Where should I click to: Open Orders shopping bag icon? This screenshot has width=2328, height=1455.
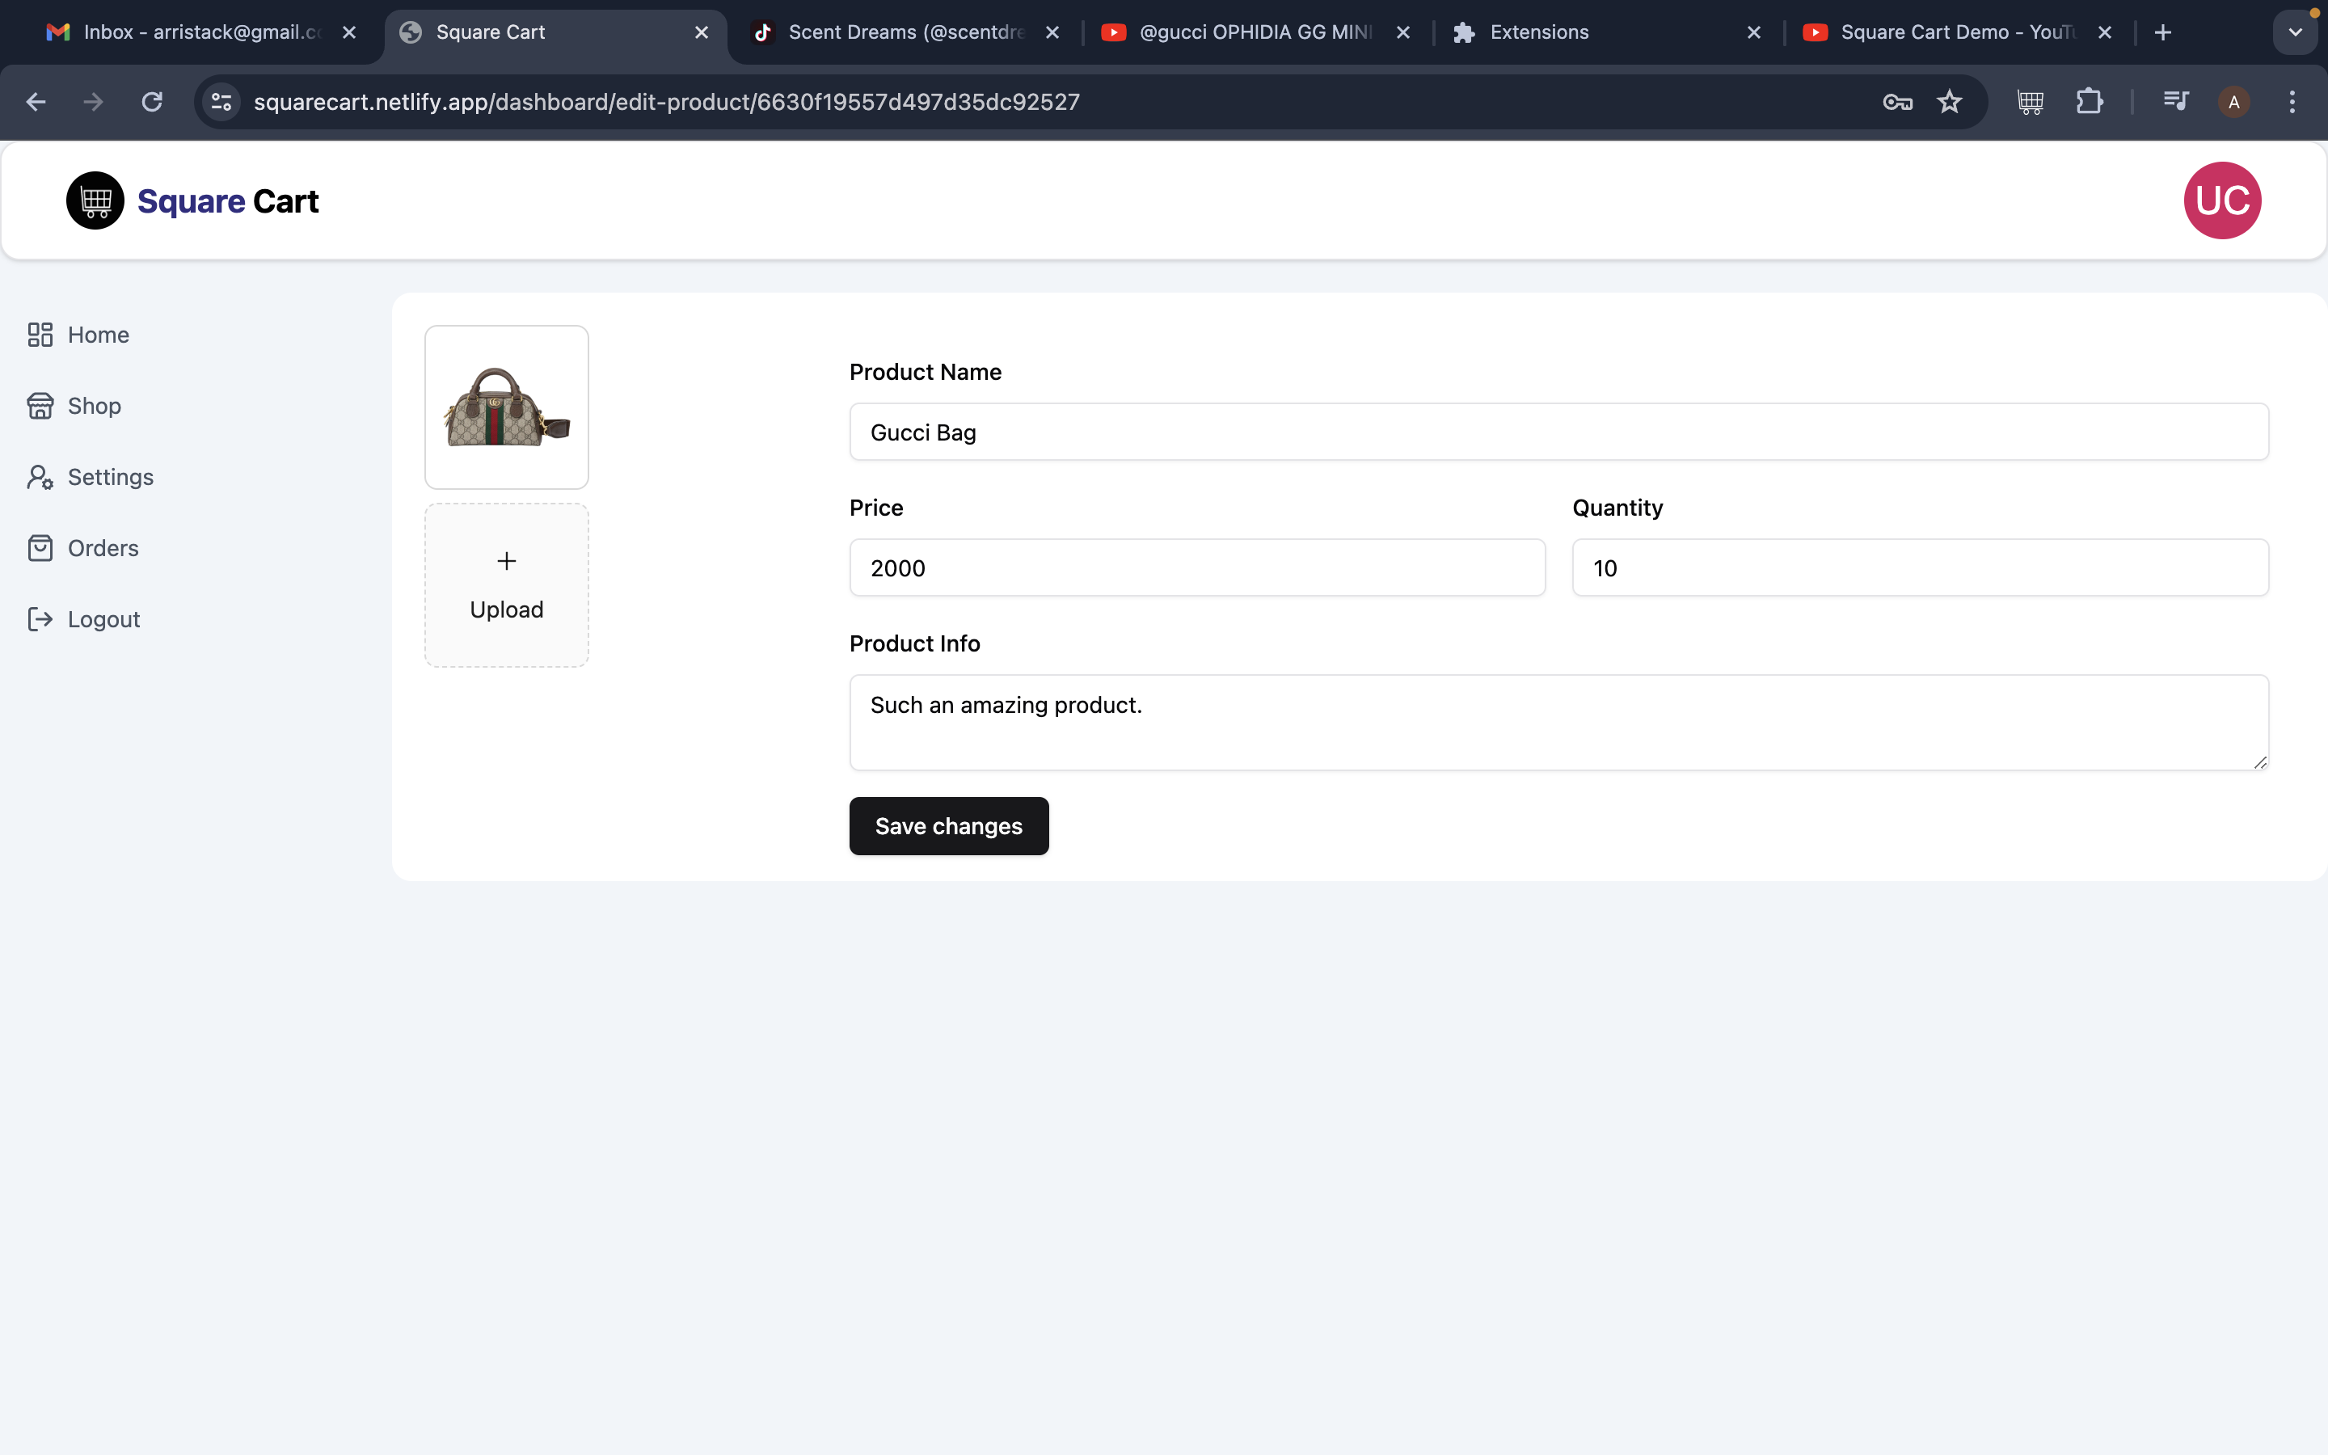click(40, 549)
